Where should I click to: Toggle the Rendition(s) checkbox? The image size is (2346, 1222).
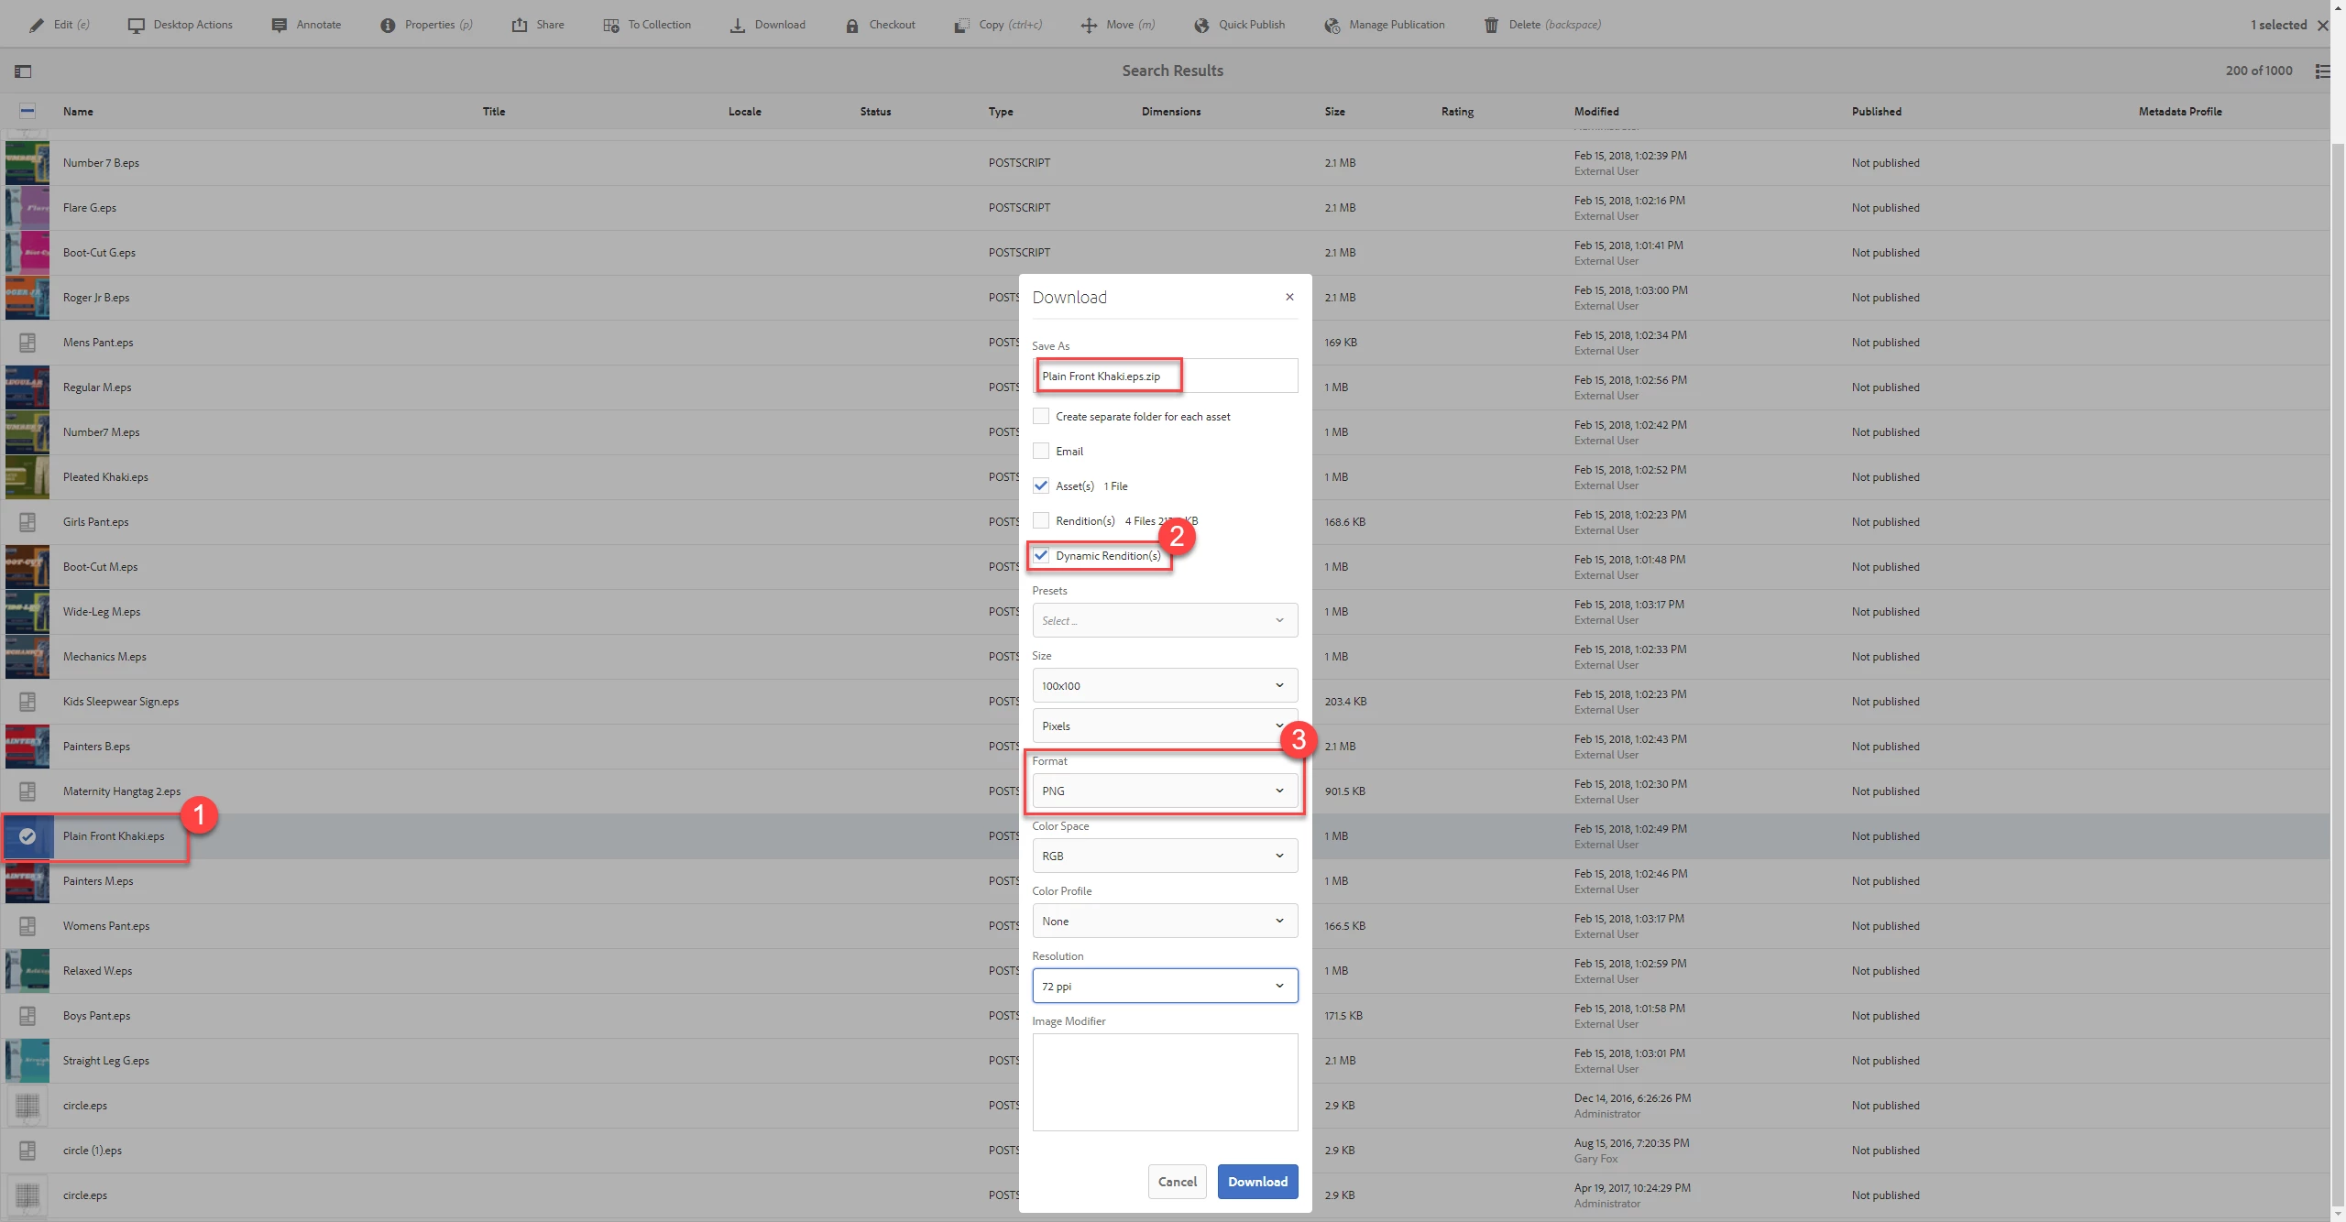click(1041, 520)
